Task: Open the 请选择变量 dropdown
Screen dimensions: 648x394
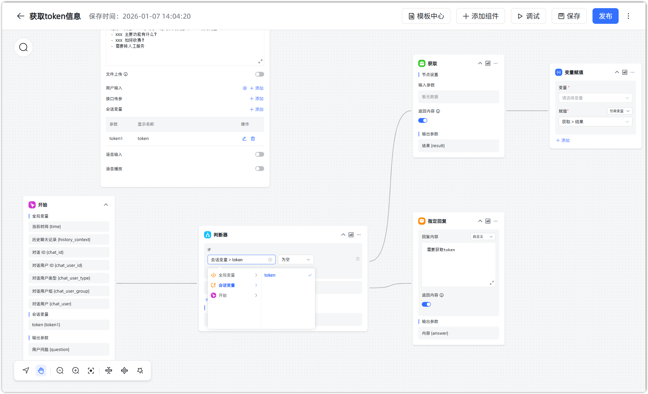Action: [595, 98]
